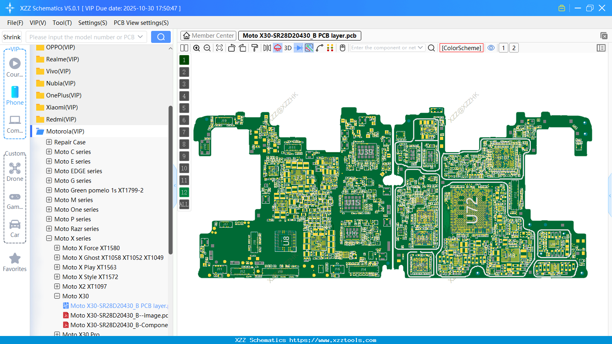Viewport: 612px width, 344px height.
Task: Select the Computer category icon
Action: (15, 124)
